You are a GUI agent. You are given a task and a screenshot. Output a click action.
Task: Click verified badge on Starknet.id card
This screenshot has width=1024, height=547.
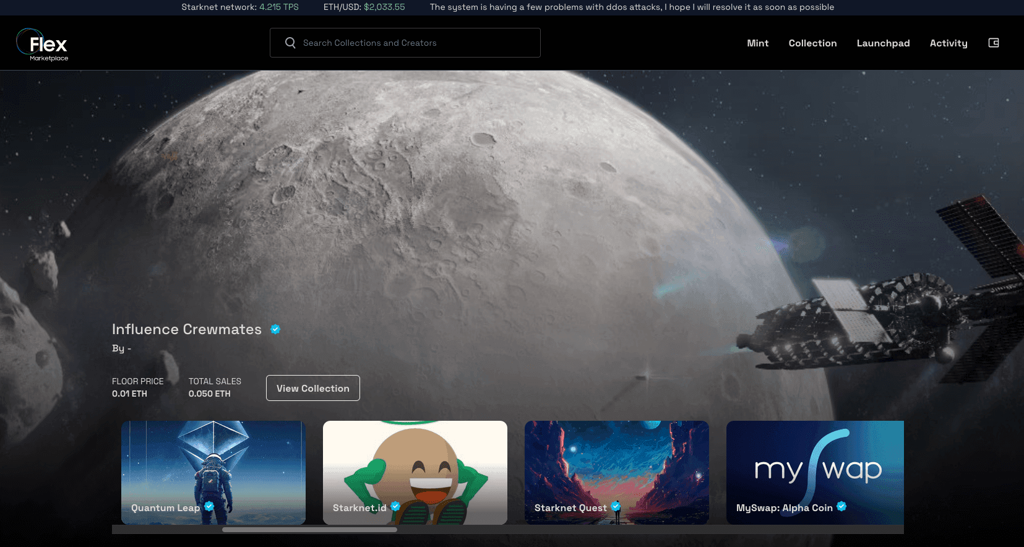pyautogui.click(x=395, y=506)
